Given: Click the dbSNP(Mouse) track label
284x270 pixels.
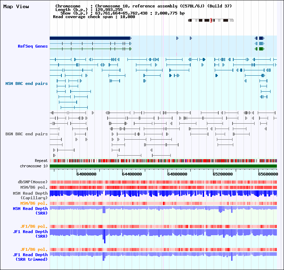Looking at the screenshot, I should pos(33,182).
